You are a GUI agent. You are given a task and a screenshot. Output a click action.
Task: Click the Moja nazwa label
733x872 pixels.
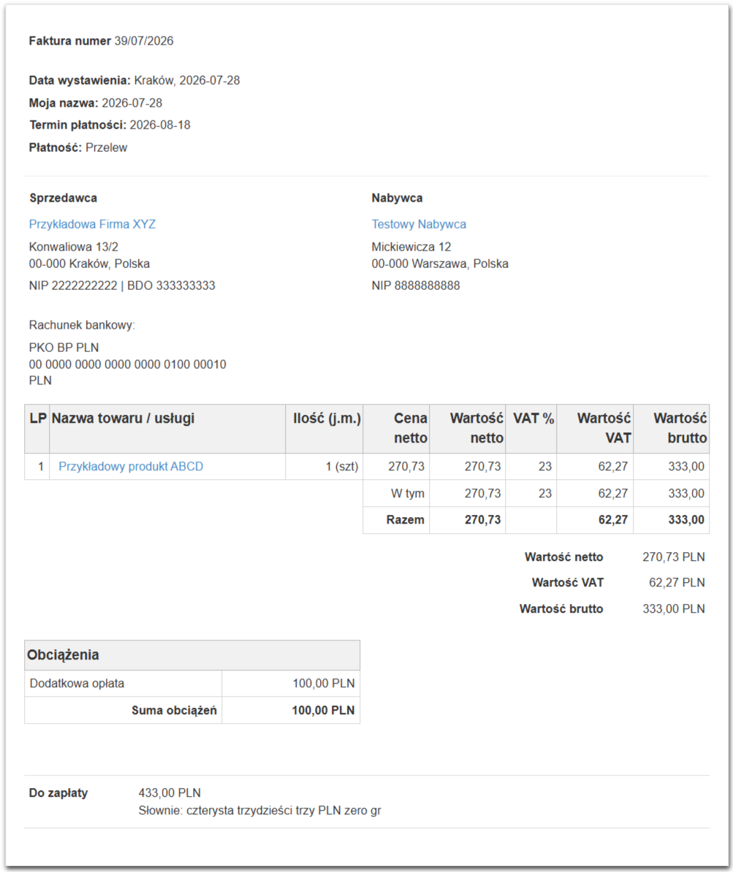coord(64,103)
